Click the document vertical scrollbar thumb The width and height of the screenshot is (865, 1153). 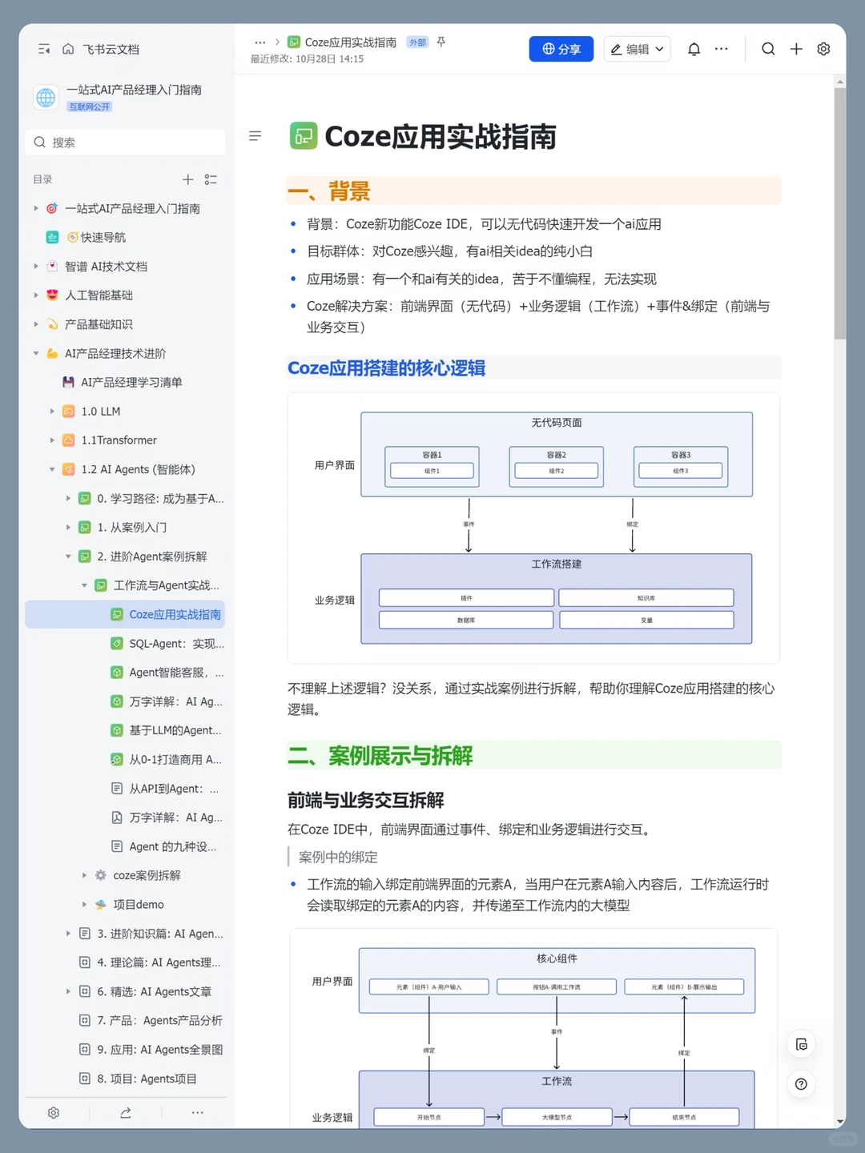[x=839, y=214]
